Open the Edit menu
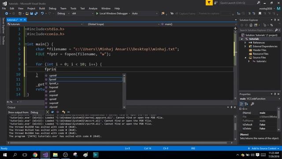 pyautogui.click(x=12, y=8)
